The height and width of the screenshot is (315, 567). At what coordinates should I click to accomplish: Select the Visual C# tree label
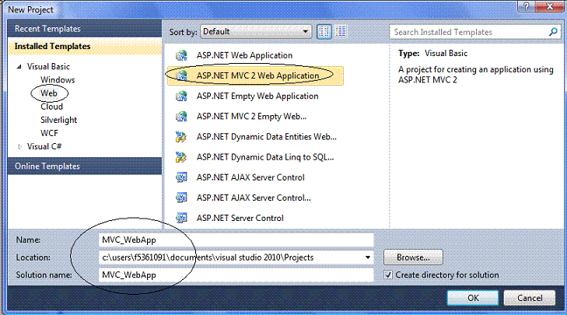(x=44, y=146)
